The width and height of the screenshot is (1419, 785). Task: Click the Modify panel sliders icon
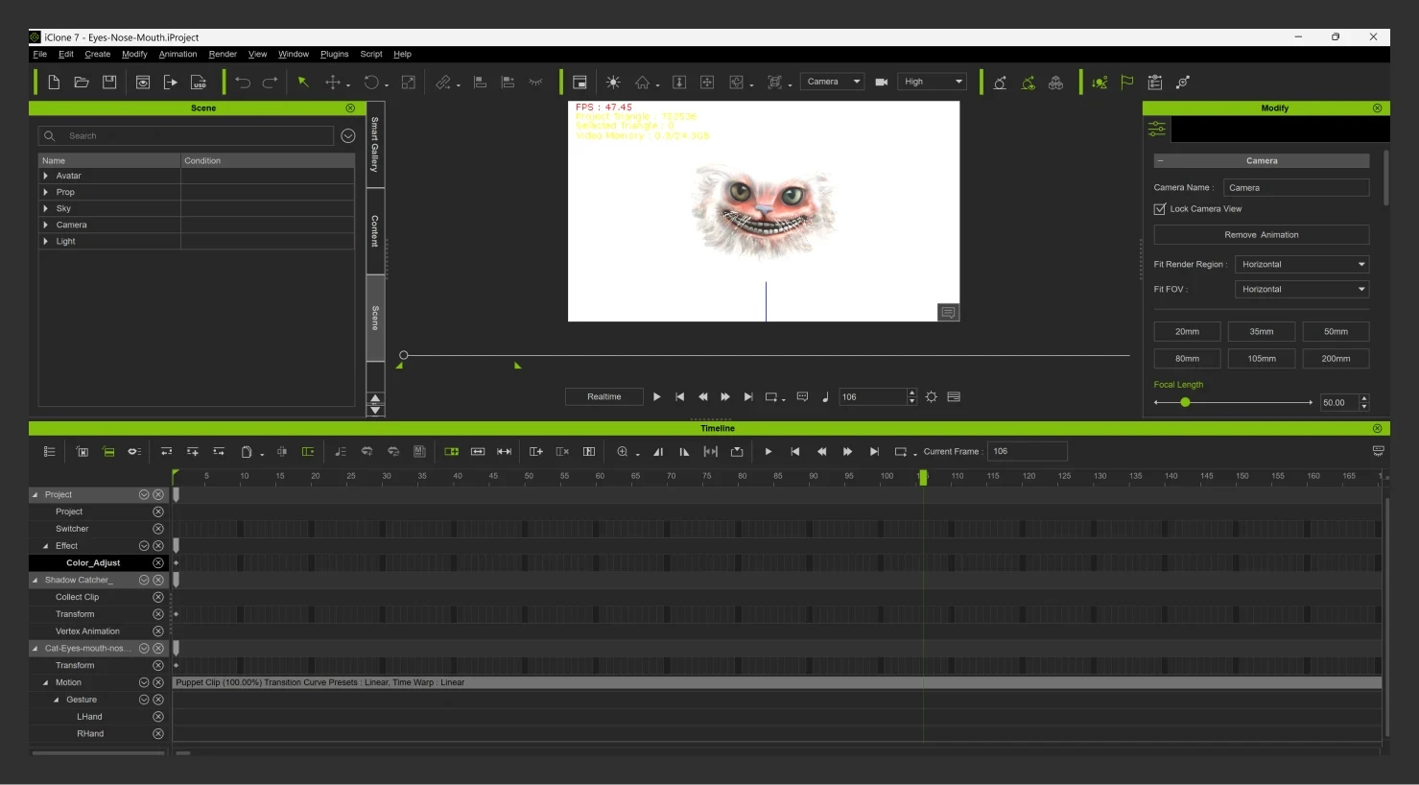(1157, 129)
